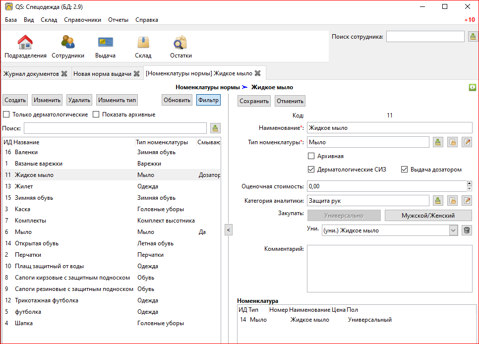The width and height of the screenshot is (479, 344).
Task: Click the Выдача card icon
Action: pos(105,47)
